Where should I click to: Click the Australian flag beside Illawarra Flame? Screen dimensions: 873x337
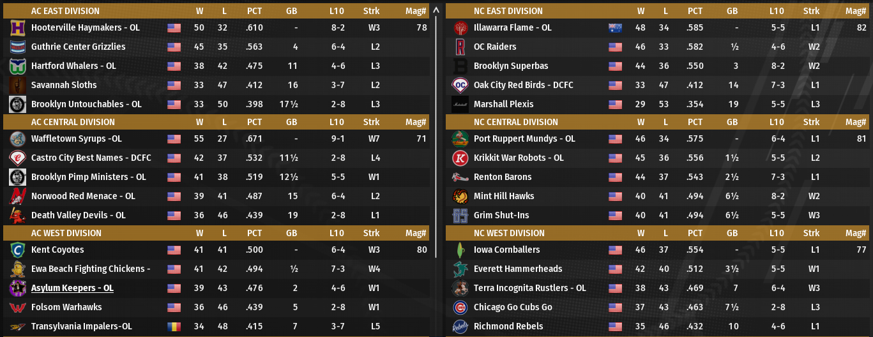[615, 28]
